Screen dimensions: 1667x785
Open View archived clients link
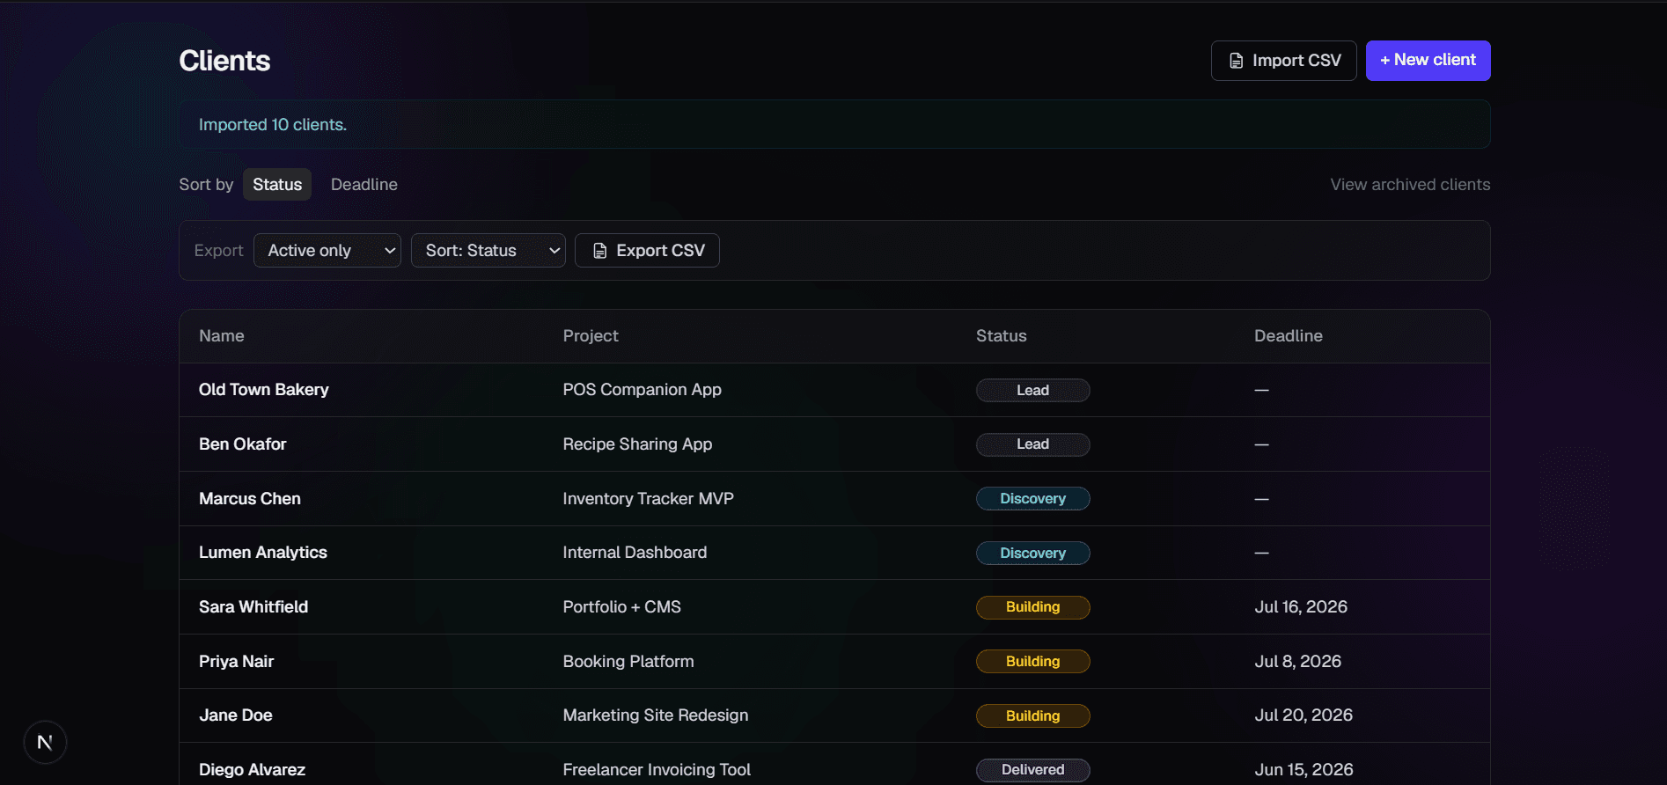click(1410, 185)
